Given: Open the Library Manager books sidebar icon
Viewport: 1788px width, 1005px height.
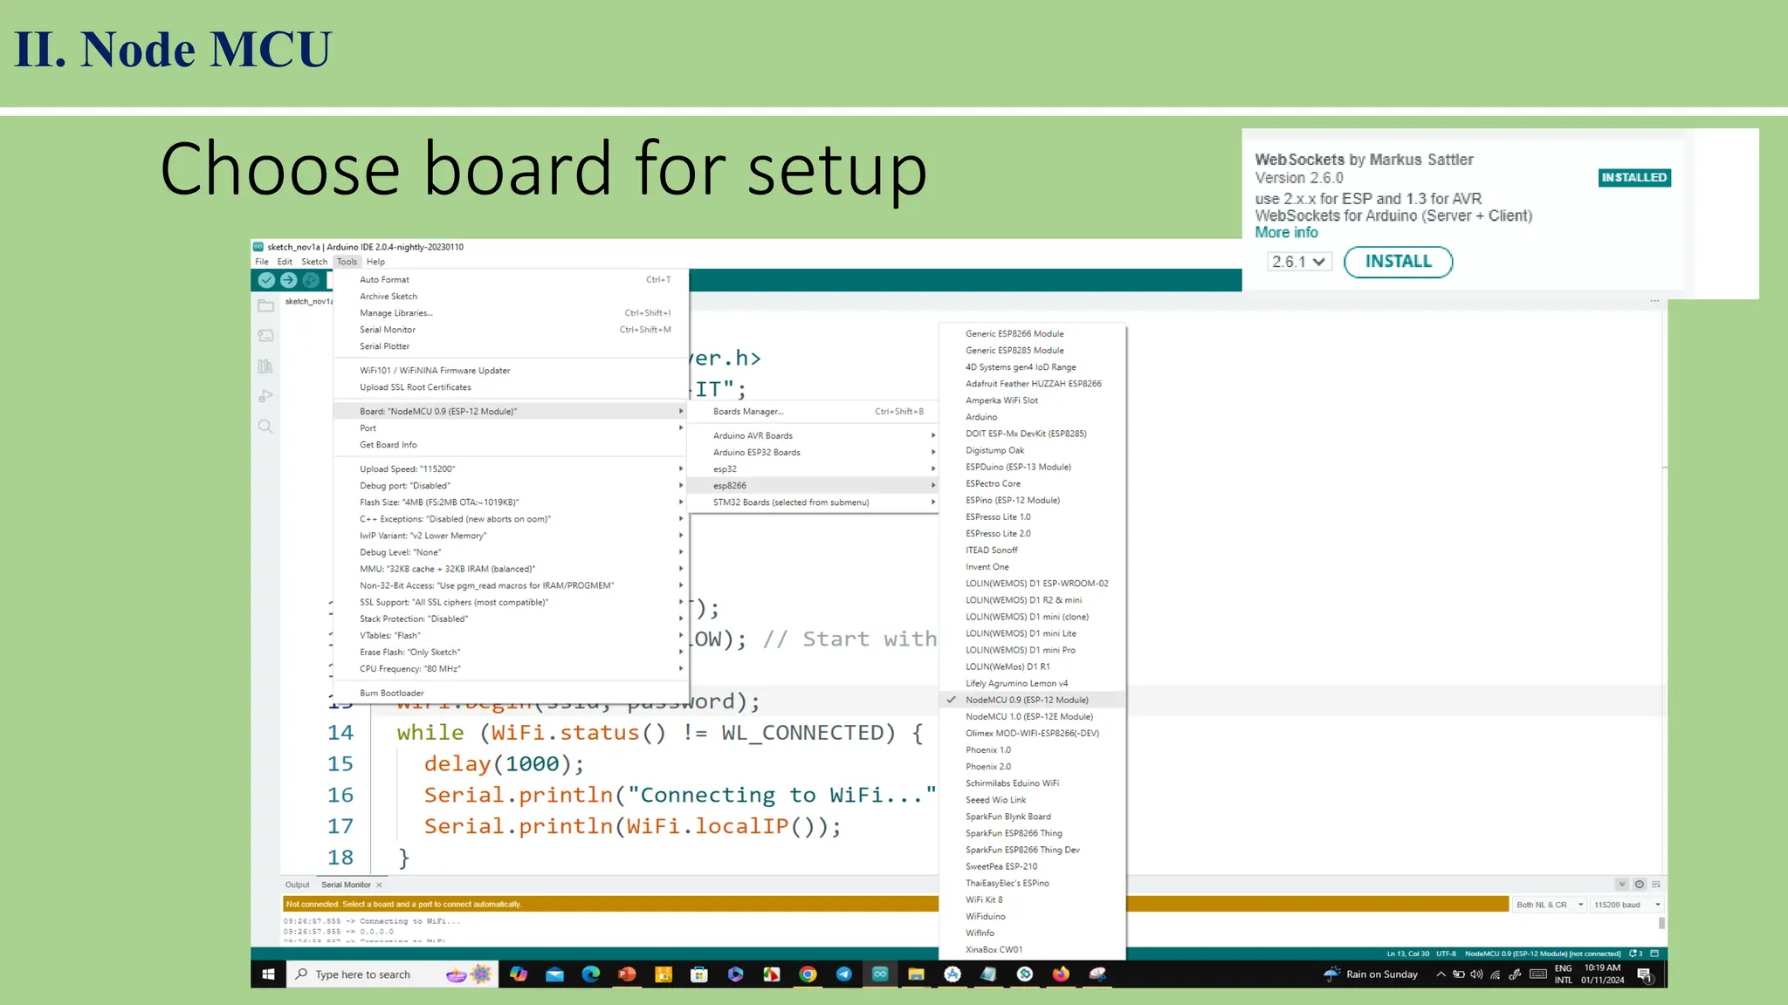Looking at the screenshot, I should pyautogui.click(x=265, y=366).
